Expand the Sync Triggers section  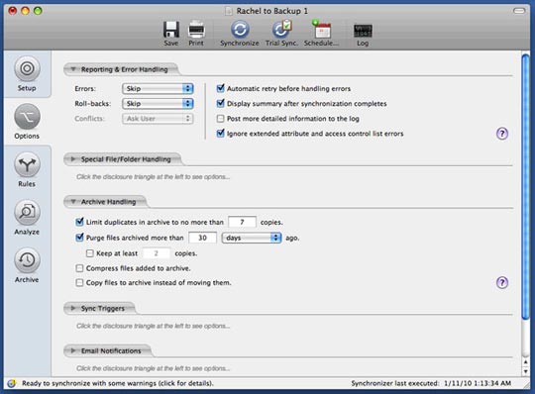pos(73,308)
